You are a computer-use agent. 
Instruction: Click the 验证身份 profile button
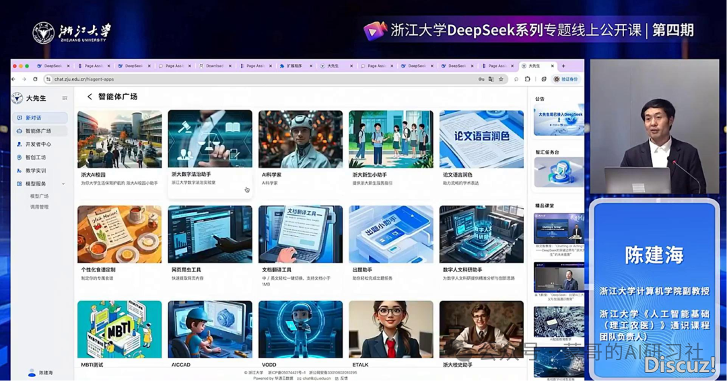point(566,79)
